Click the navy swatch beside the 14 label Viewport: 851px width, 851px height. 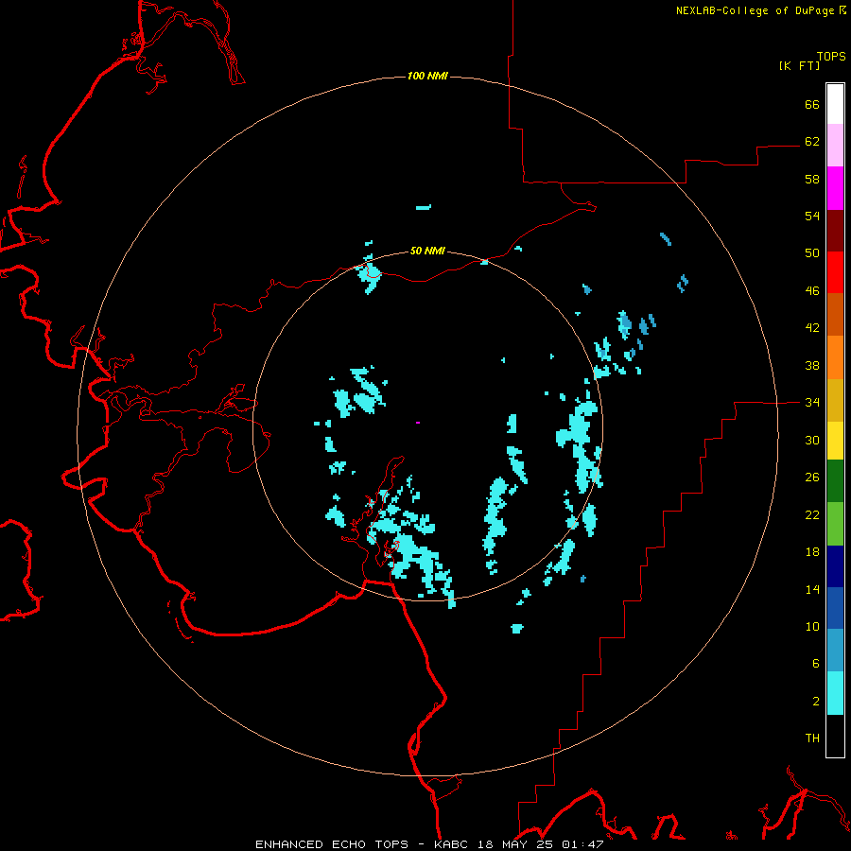(835, 566)
